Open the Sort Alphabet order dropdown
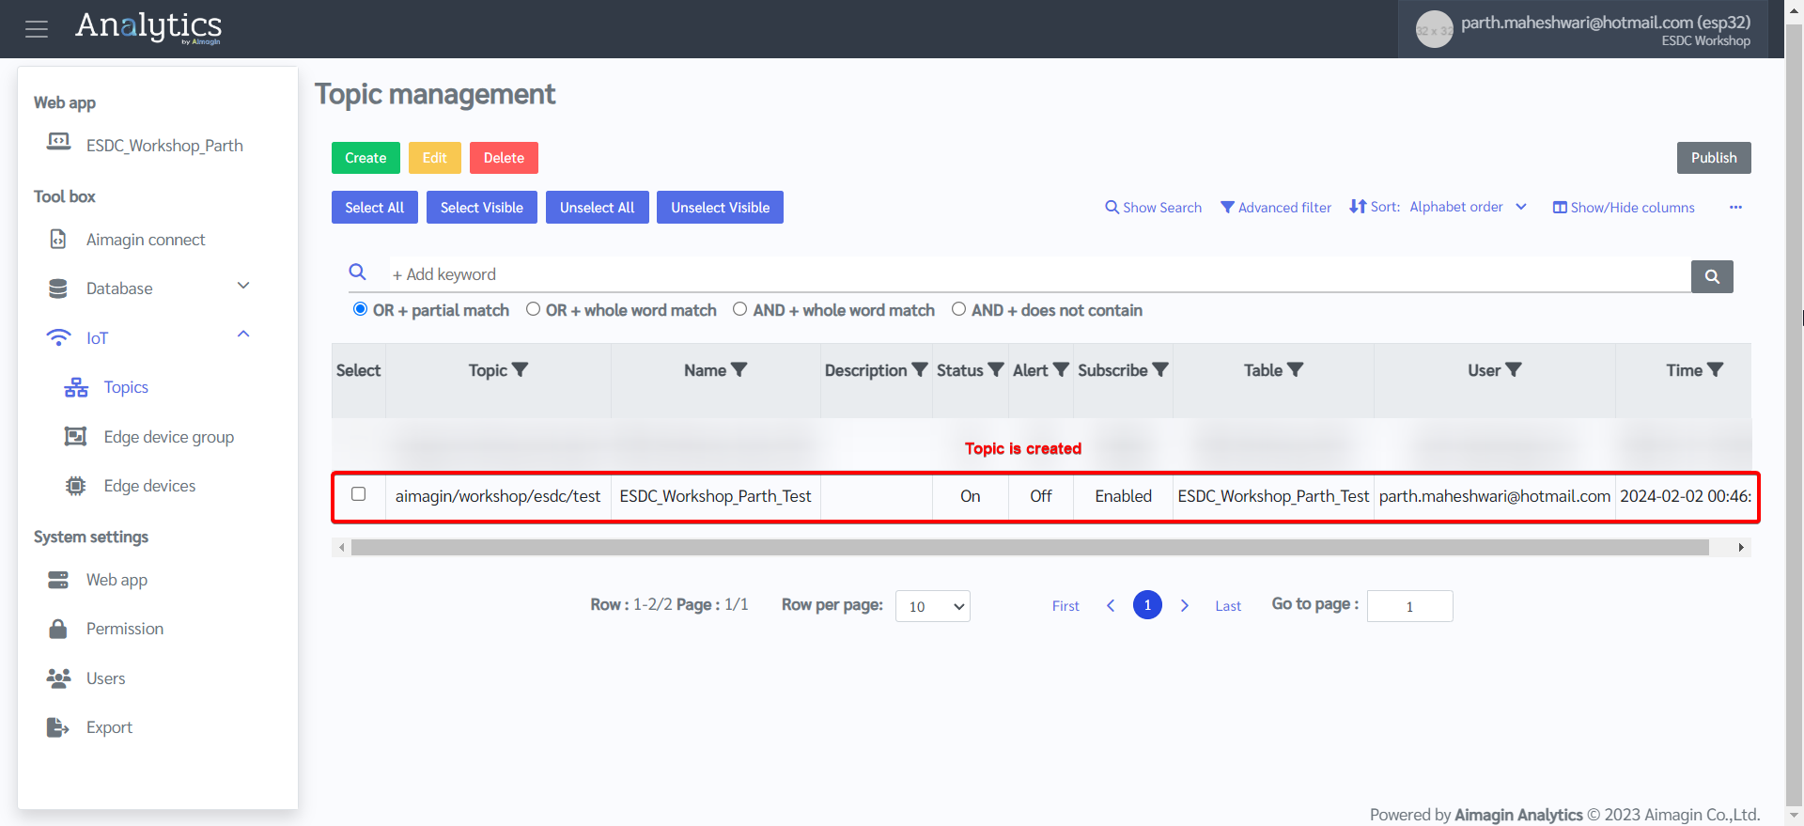This screenshot has height=826, width=1804. (x=1468, y=207)
